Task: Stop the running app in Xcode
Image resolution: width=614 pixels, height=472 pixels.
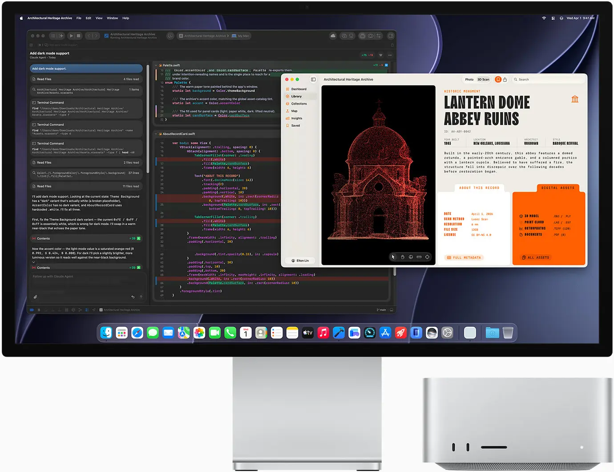Action: pos(79,36)
